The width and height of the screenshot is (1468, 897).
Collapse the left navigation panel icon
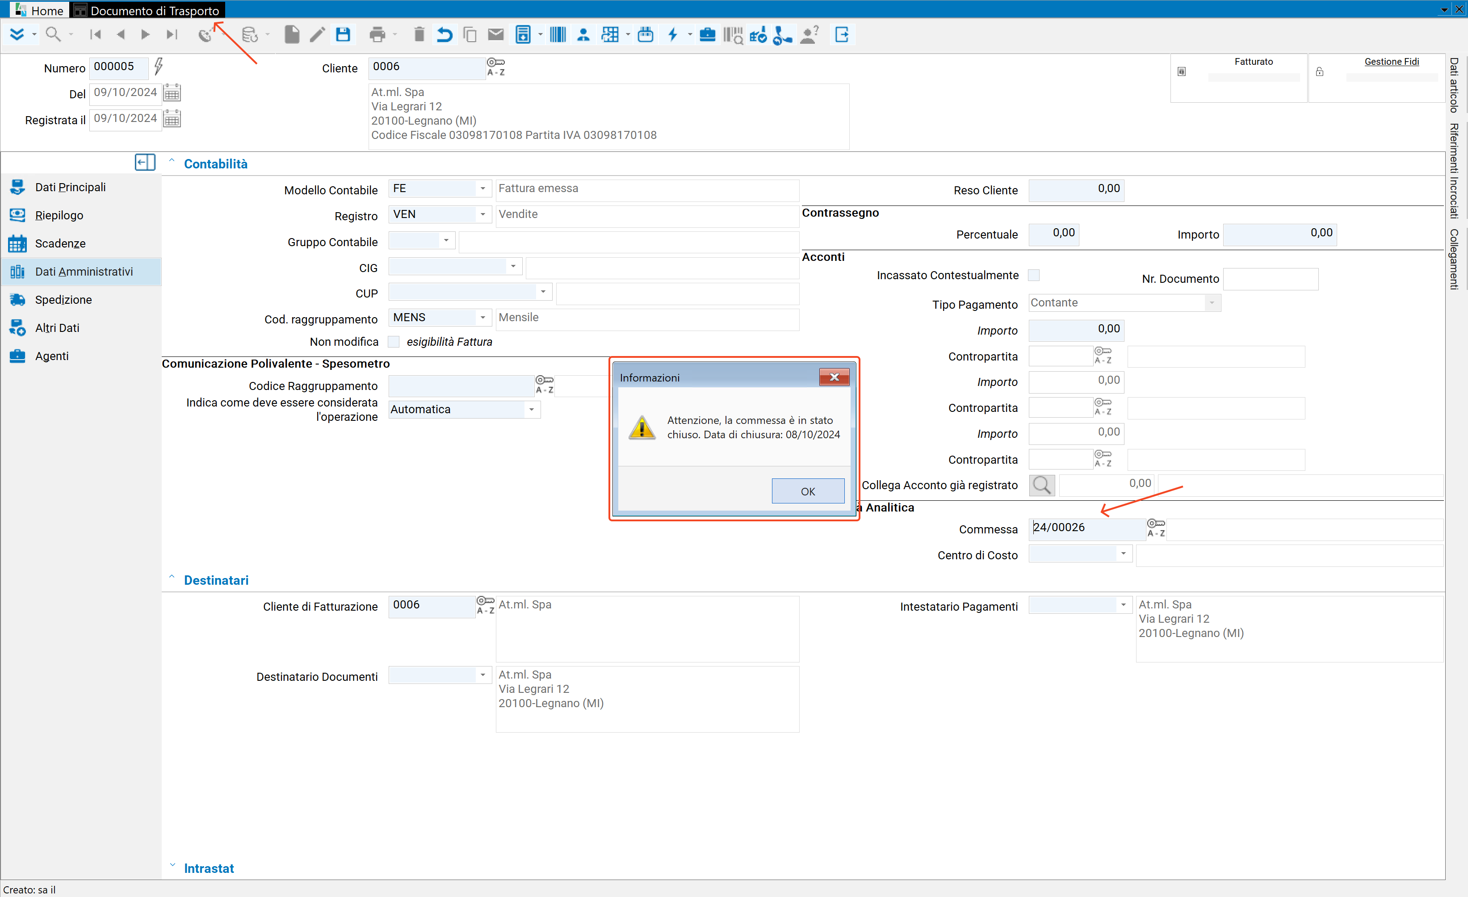145,162
